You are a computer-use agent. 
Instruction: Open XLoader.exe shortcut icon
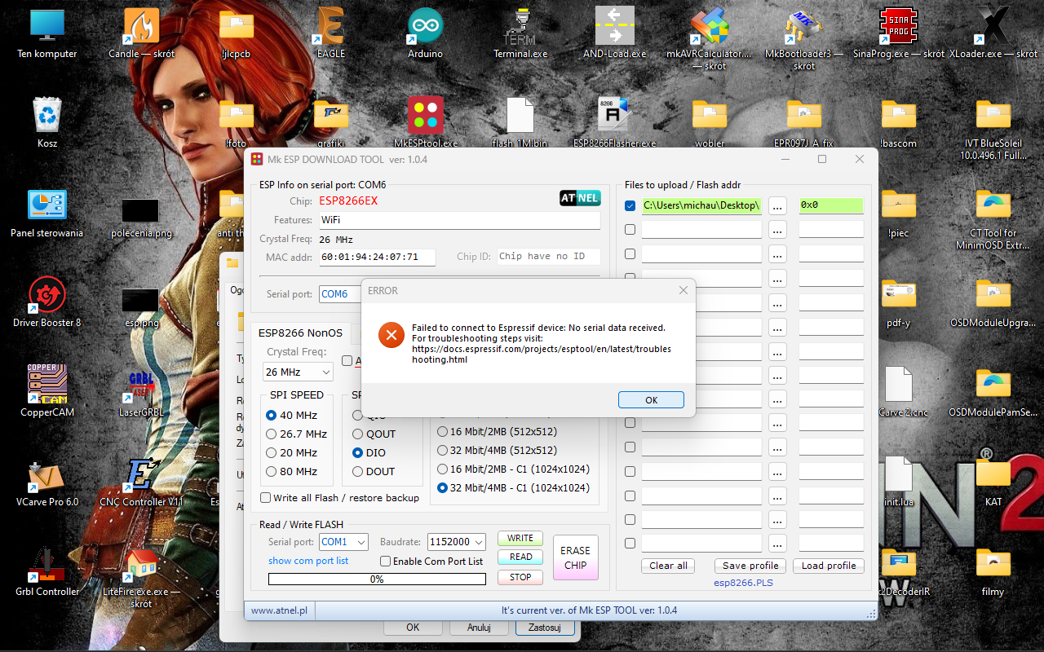tap(993, 27)
